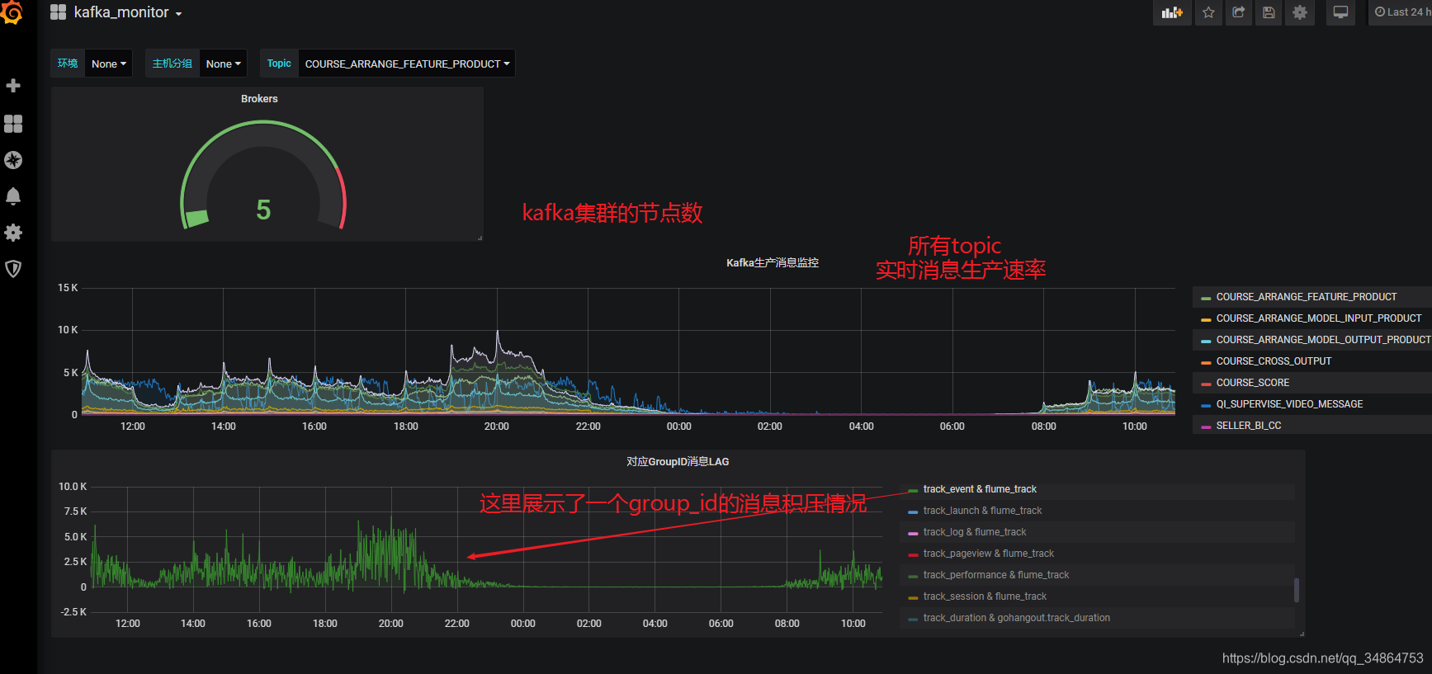Select track_session & flume_track legend entry

(985, 596)
